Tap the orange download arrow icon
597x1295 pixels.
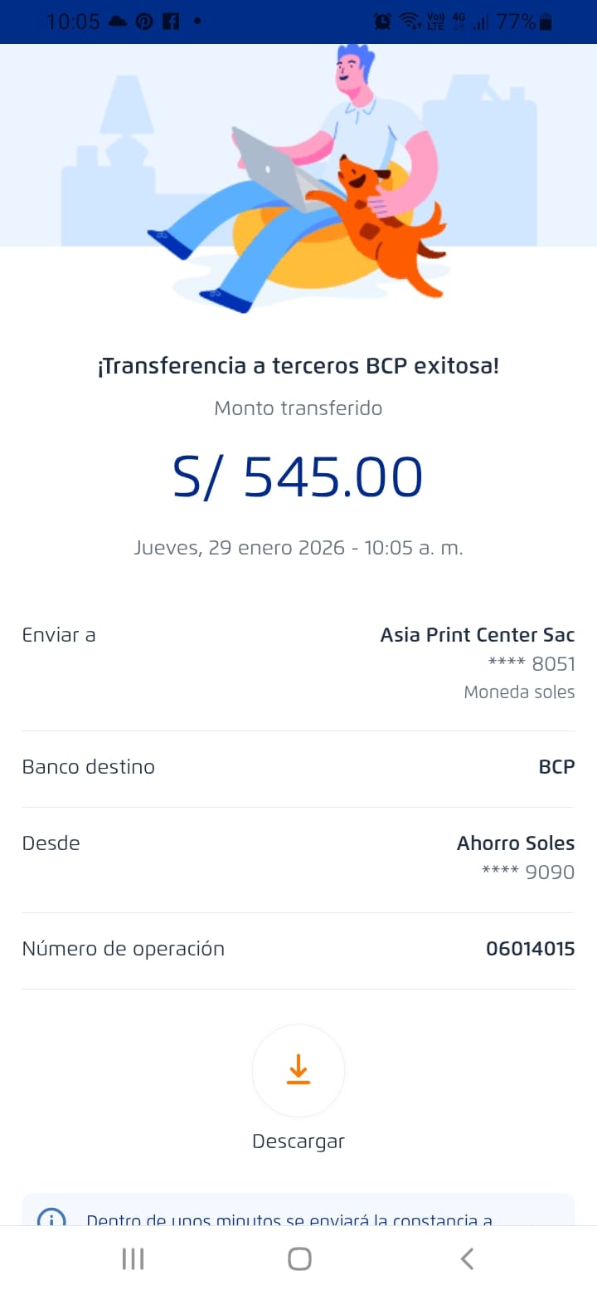pyautogui.click(x=298, y=1070)
